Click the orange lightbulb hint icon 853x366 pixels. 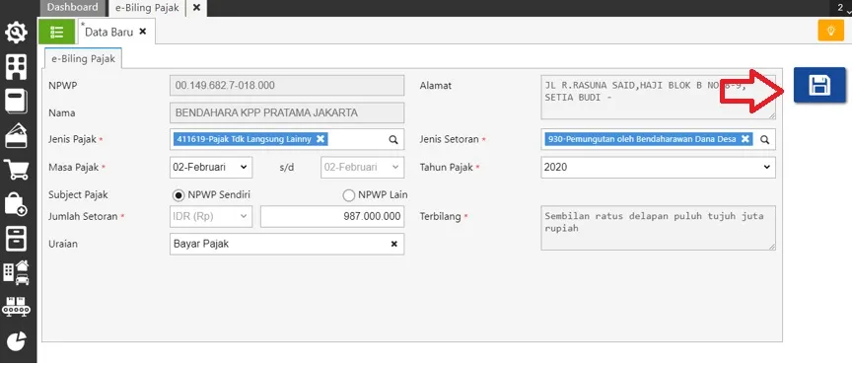point(830,31)
